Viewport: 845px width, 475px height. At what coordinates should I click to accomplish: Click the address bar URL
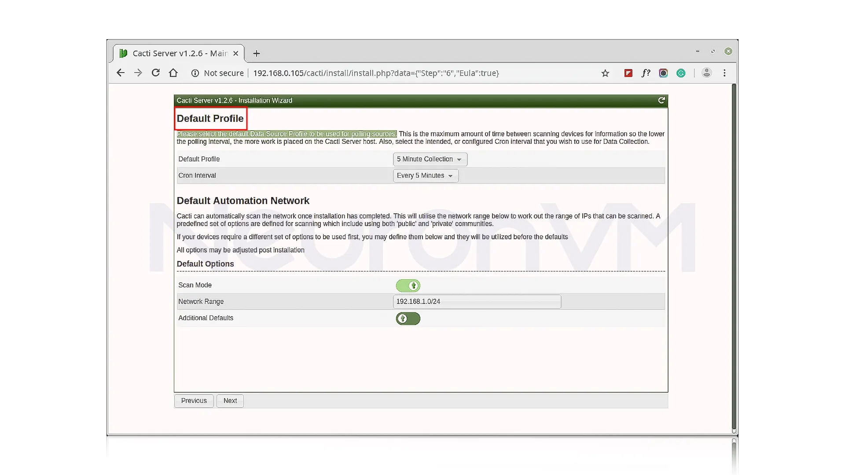[376, 73]
